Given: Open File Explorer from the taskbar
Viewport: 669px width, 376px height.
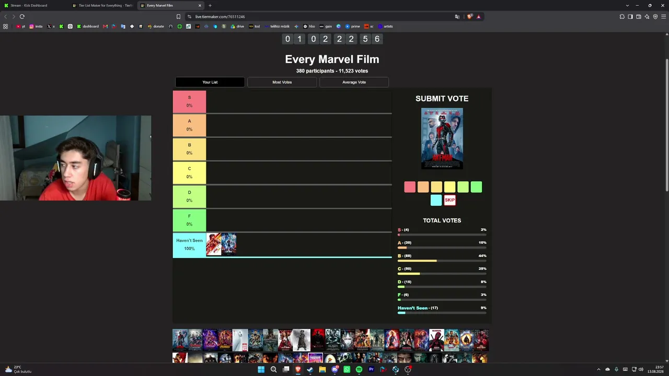Looking at the screenshot, I should 322,369.
